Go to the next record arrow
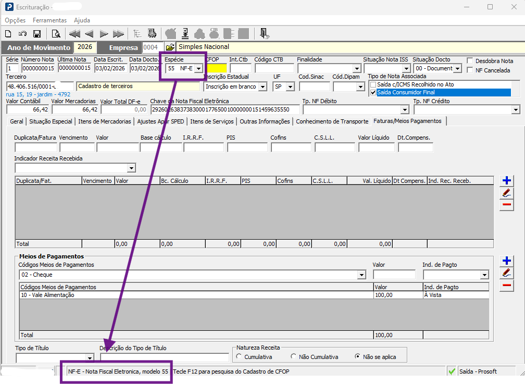Screen dimensions: 525x384 (x=104, y=34)
